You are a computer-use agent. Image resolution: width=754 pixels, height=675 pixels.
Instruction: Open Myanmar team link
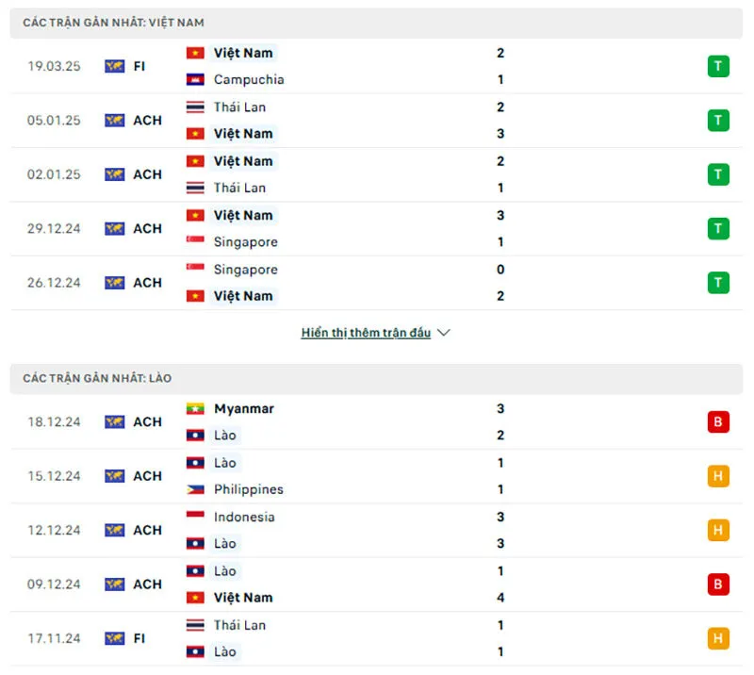click(x=243, y=409)
